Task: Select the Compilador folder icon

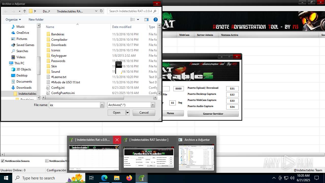Action: point(48,39)
